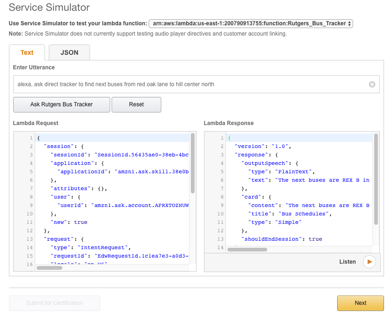392x318 pixels.
Task: Click the Reset button
Action: pos(136,104)
